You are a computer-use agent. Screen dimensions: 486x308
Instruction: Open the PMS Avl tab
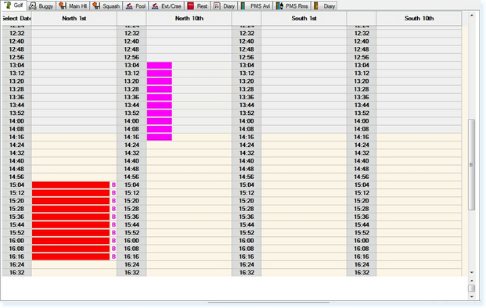point(256,6)
